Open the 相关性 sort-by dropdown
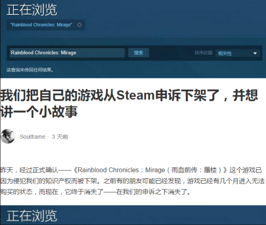Image resolution: width=266 pixels, height=225 pixels. [x=237, y=53]
